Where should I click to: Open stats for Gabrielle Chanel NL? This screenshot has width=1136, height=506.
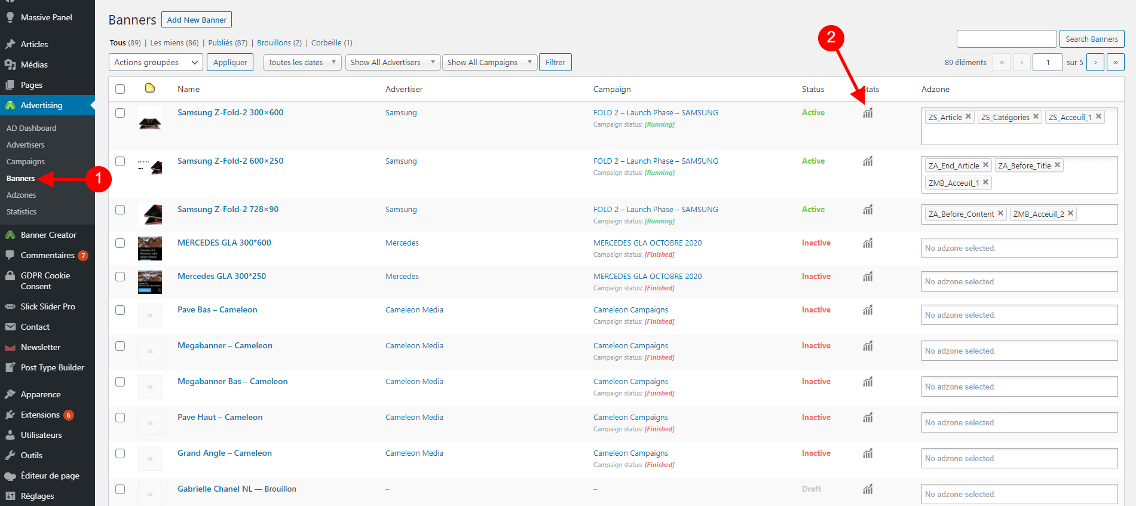(x=868, y=489)
